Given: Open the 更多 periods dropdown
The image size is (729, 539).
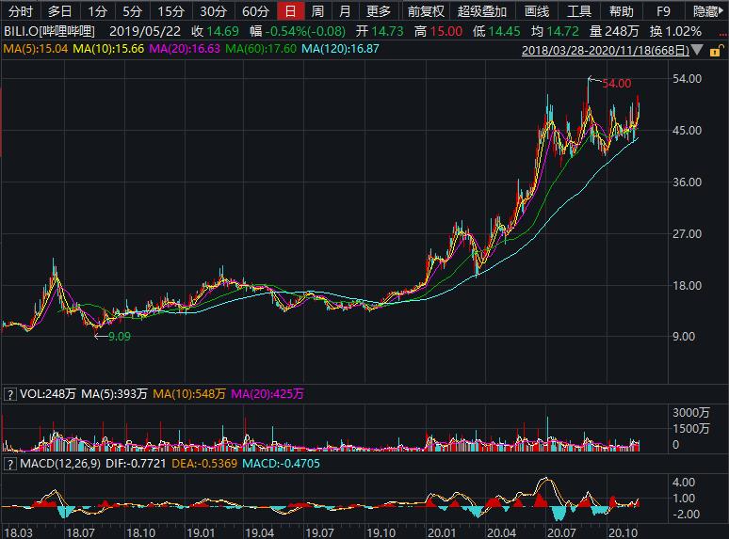Looking at the screenshot, I should click(x=379, y=11).
